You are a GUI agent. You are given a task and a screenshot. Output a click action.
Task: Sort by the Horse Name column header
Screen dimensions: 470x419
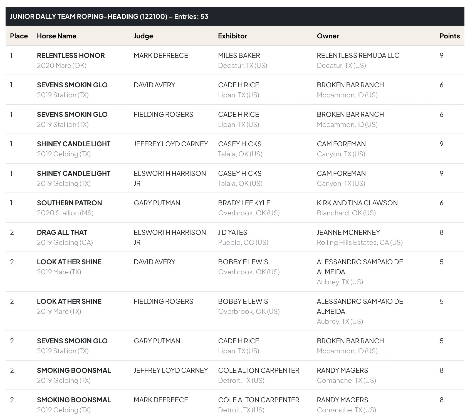pos(56,36)
